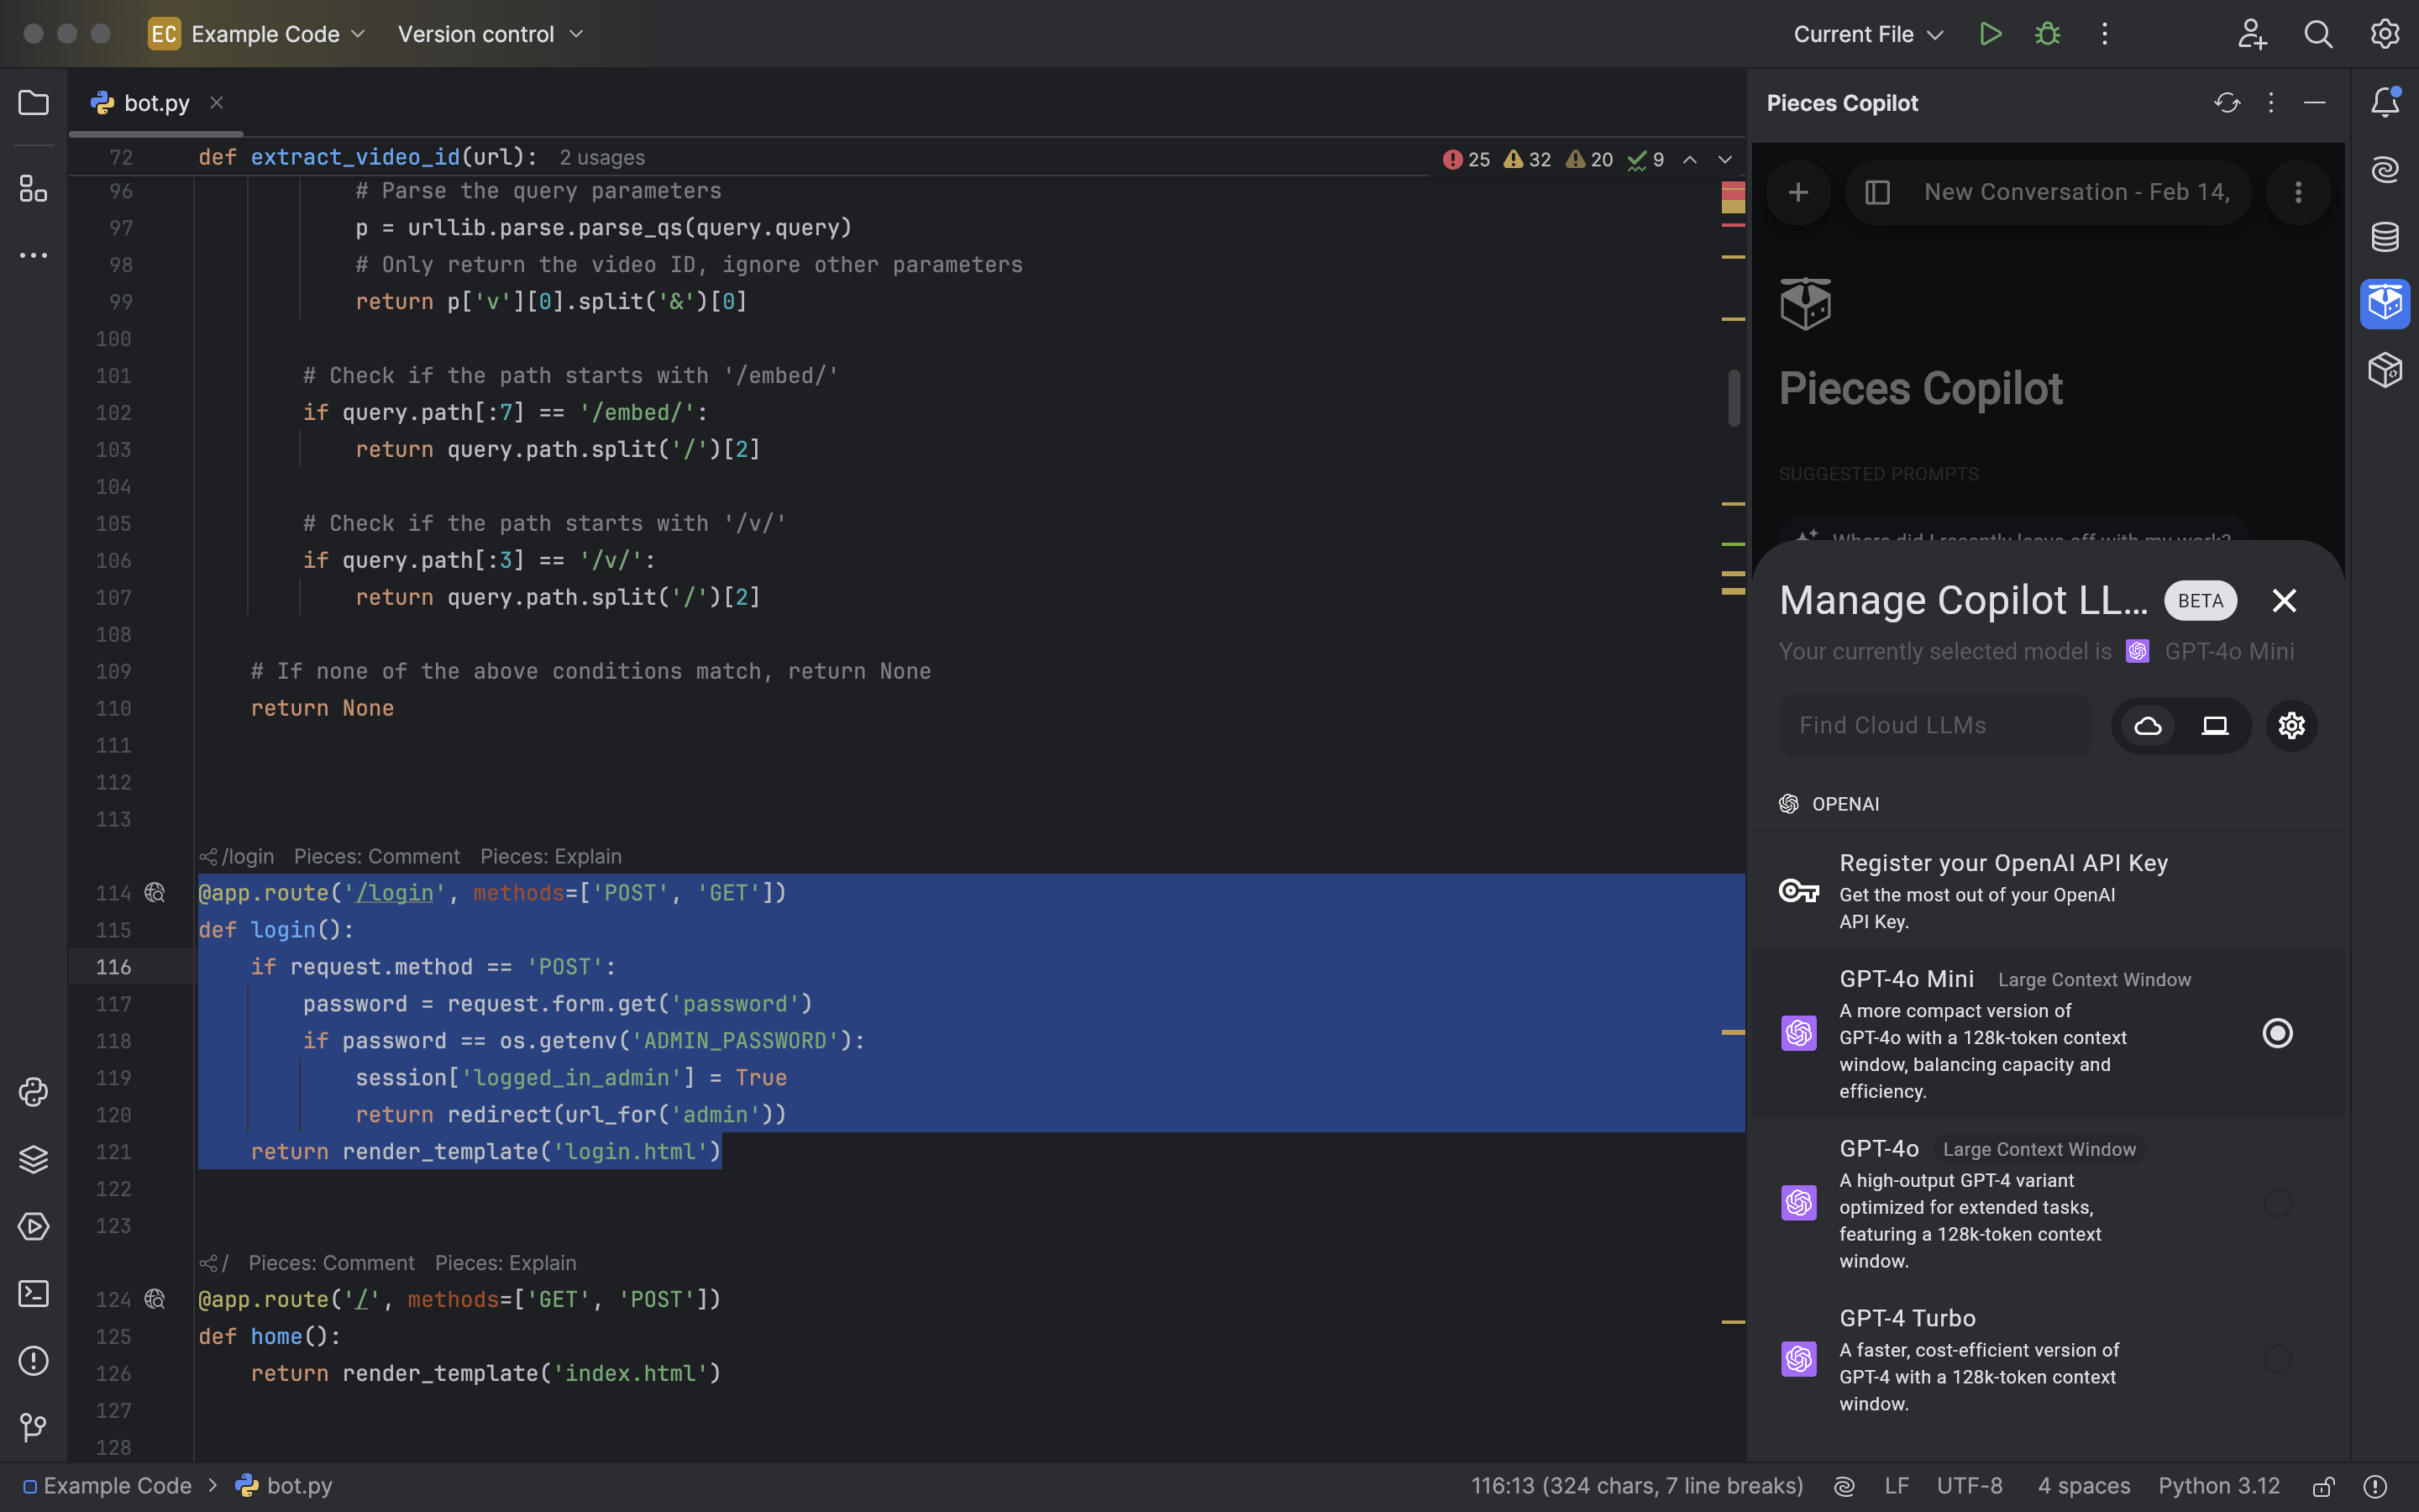Switch to on-device LLMs laptop toggle
The image size is (2419, 1512).
(x=2215, y=725)
